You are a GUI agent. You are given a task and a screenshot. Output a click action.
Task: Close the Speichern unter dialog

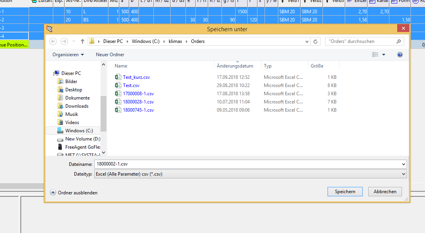(403, 28)
